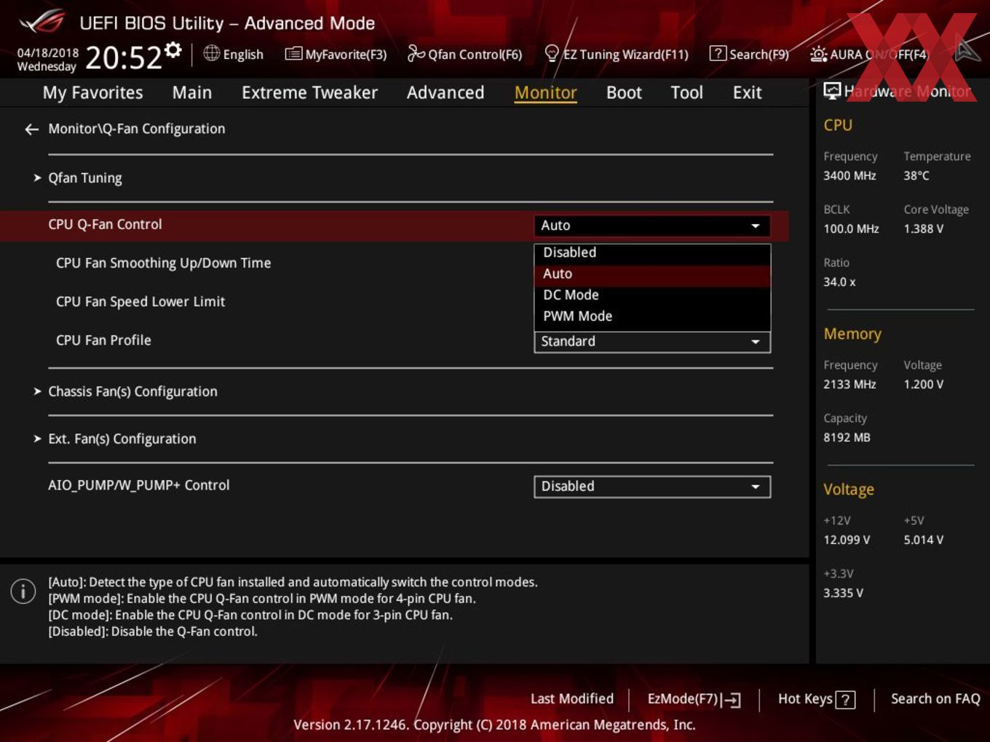Image resolution: width=990 pixels, height=742 pixels.
Task: Open the AIO_PUMP/W_PUMP+ Control dropdown
Action: tap(652, 487)
